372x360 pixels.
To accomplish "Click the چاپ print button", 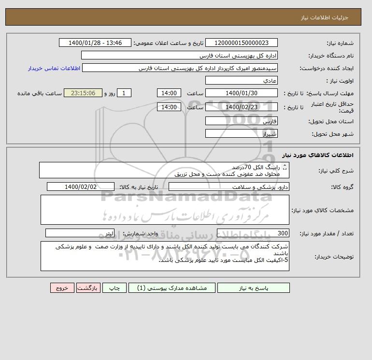I will tap(114, 288).
